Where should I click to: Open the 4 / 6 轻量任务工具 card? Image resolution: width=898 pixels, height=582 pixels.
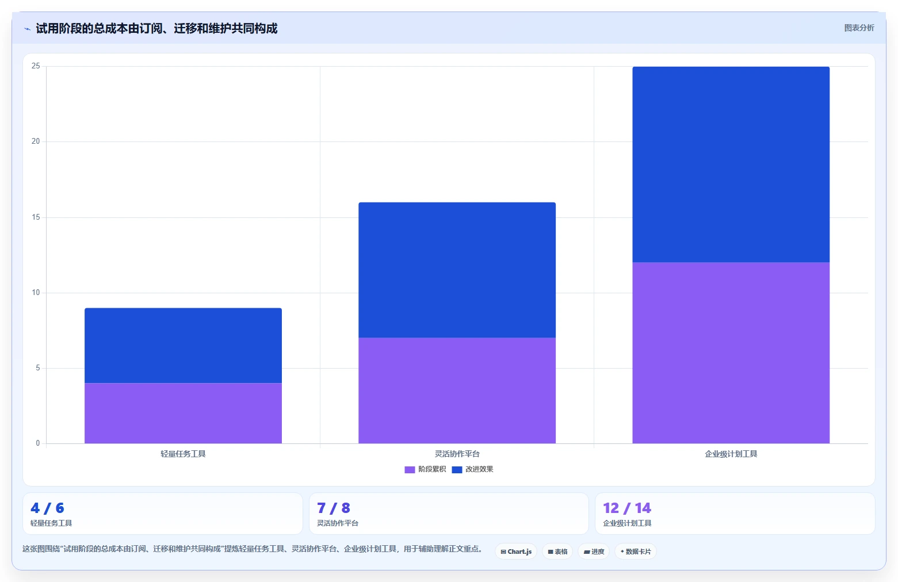pyautogui.click(x=163, y=514)
